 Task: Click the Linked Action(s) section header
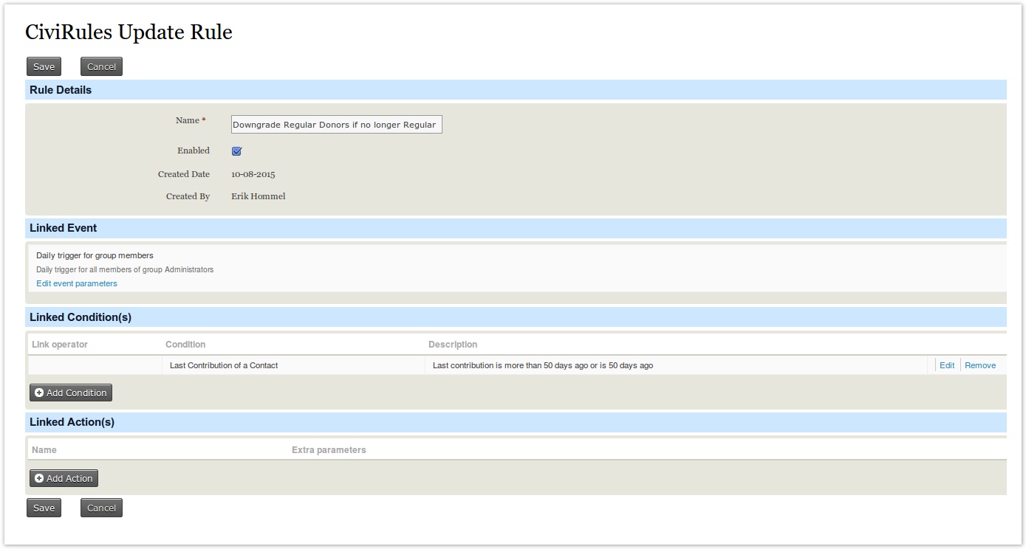pos(72,422)
